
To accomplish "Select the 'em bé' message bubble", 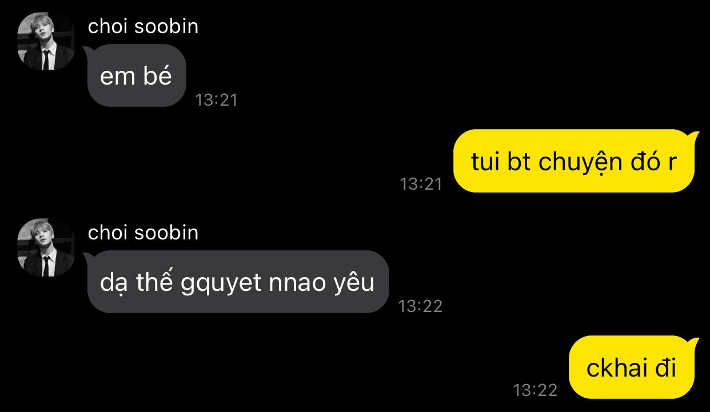I will 135,75.
